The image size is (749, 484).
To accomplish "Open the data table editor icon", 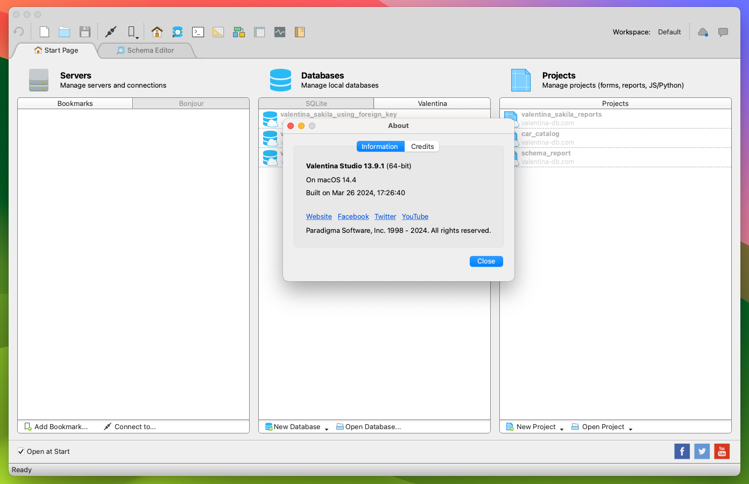I will (259, 32).
